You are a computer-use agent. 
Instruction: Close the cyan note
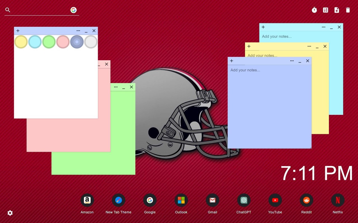[339, 27]
